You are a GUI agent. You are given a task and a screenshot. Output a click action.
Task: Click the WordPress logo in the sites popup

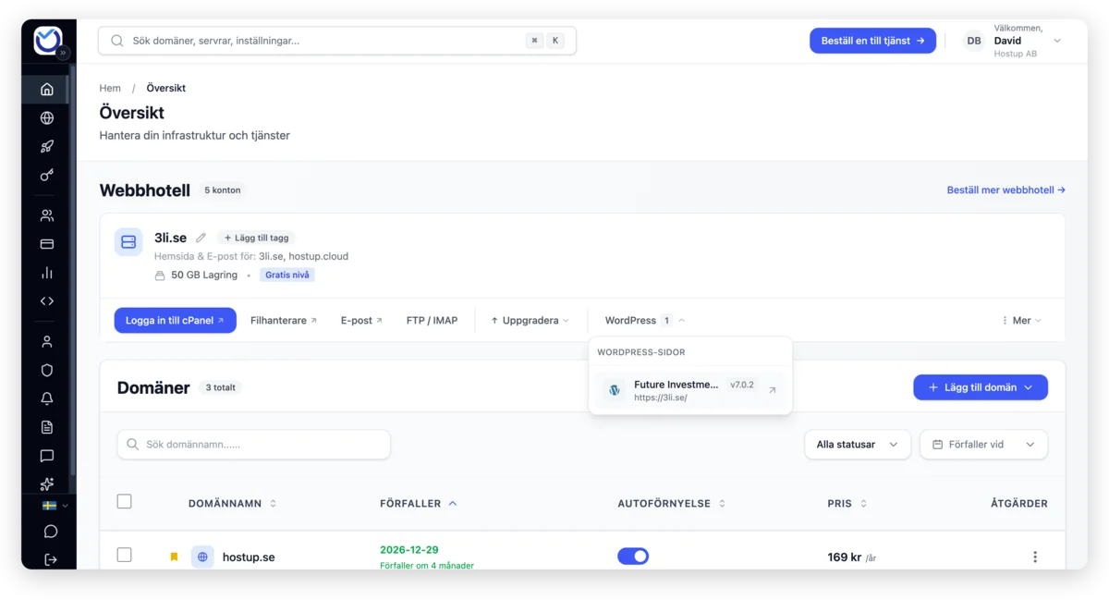click(615, 390)
